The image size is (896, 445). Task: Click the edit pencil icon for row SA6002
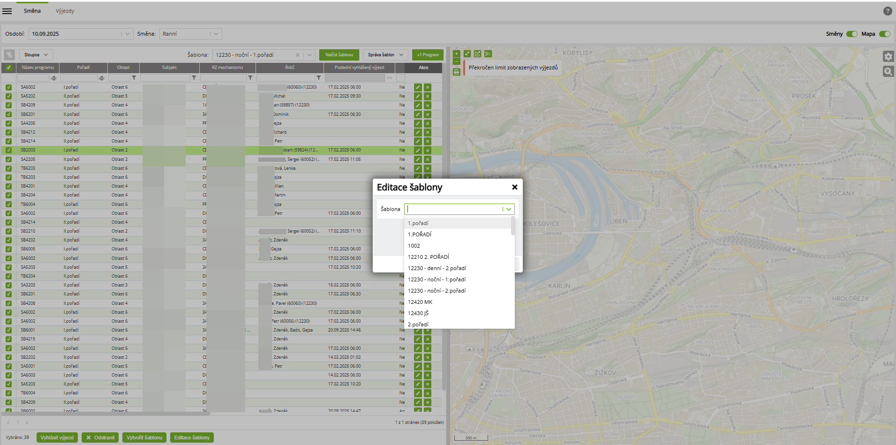point(417,87)
